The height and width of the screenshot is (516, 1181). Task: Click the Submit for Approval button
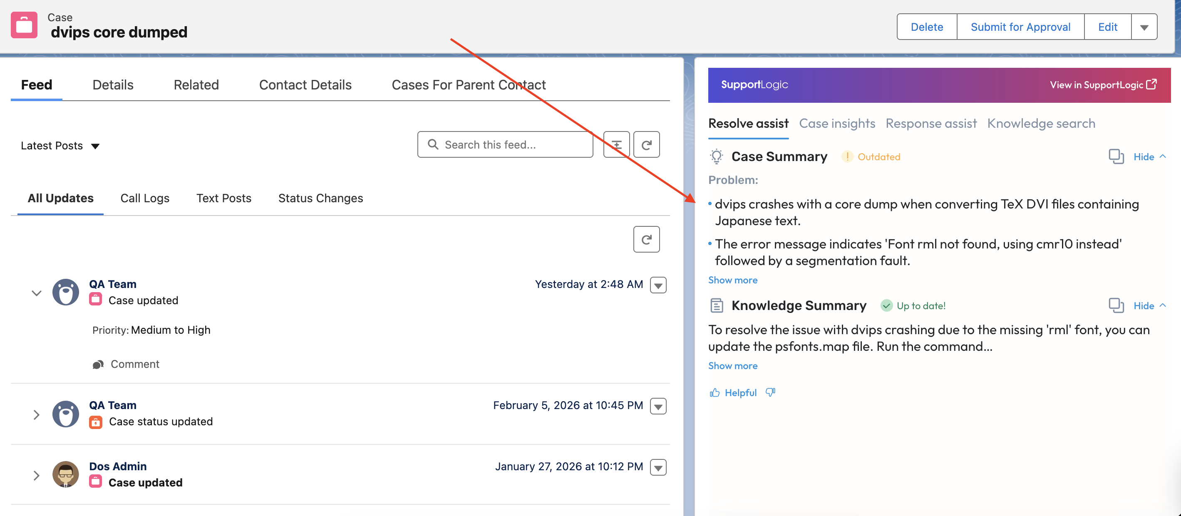click(1020, 27)
